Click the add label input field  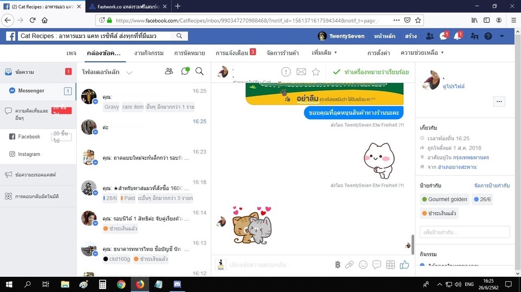click(x=465, y=232)
